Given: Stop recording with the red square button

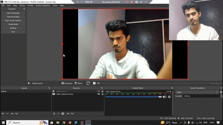Looking at the screenshot, I should (x=132, y=2).
